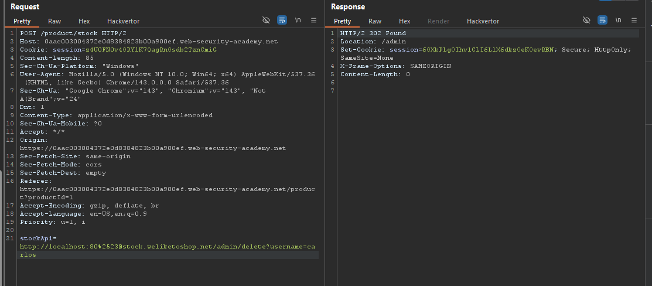Click the Location: /admin response header
Viewport: 652px width, 286px height.
[x=373, y=42]
